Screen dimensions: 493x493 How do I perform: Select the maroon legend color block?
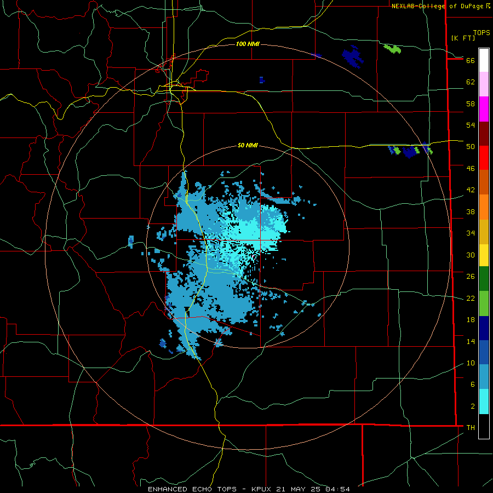click(484, 134)
